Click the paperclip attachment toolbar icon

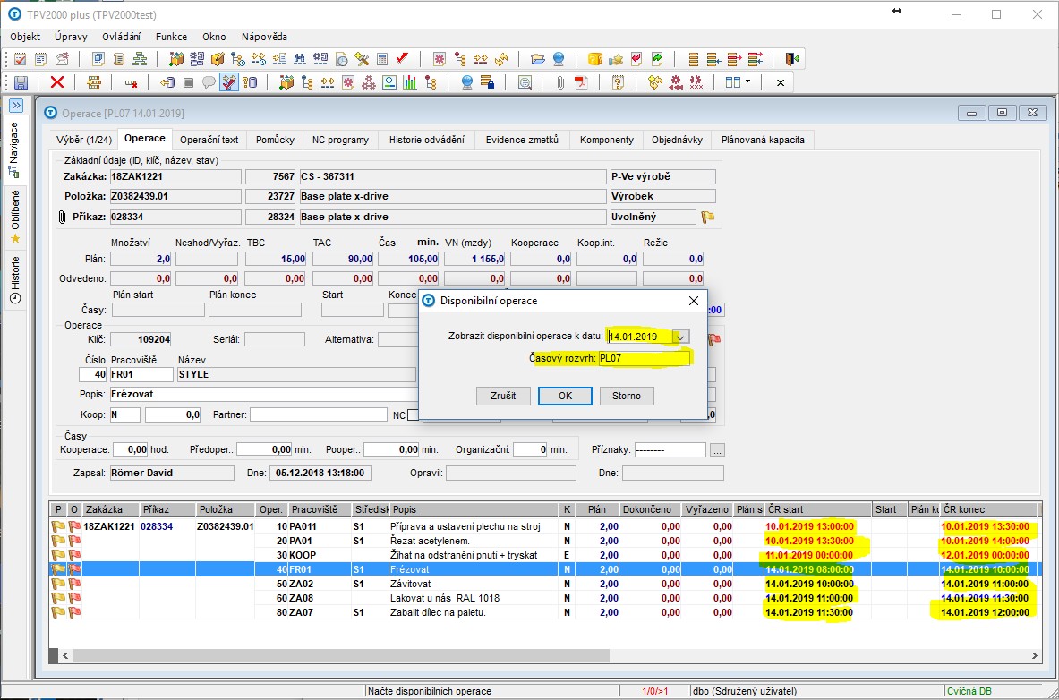pyautogui.click(x=560, y=82)
